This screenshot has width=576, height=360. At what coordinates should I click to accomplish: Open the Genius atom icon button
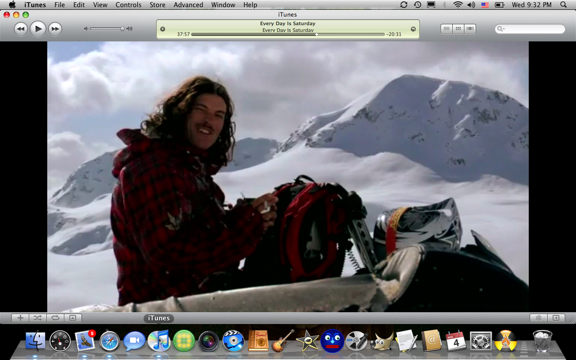tap(538, 318)
